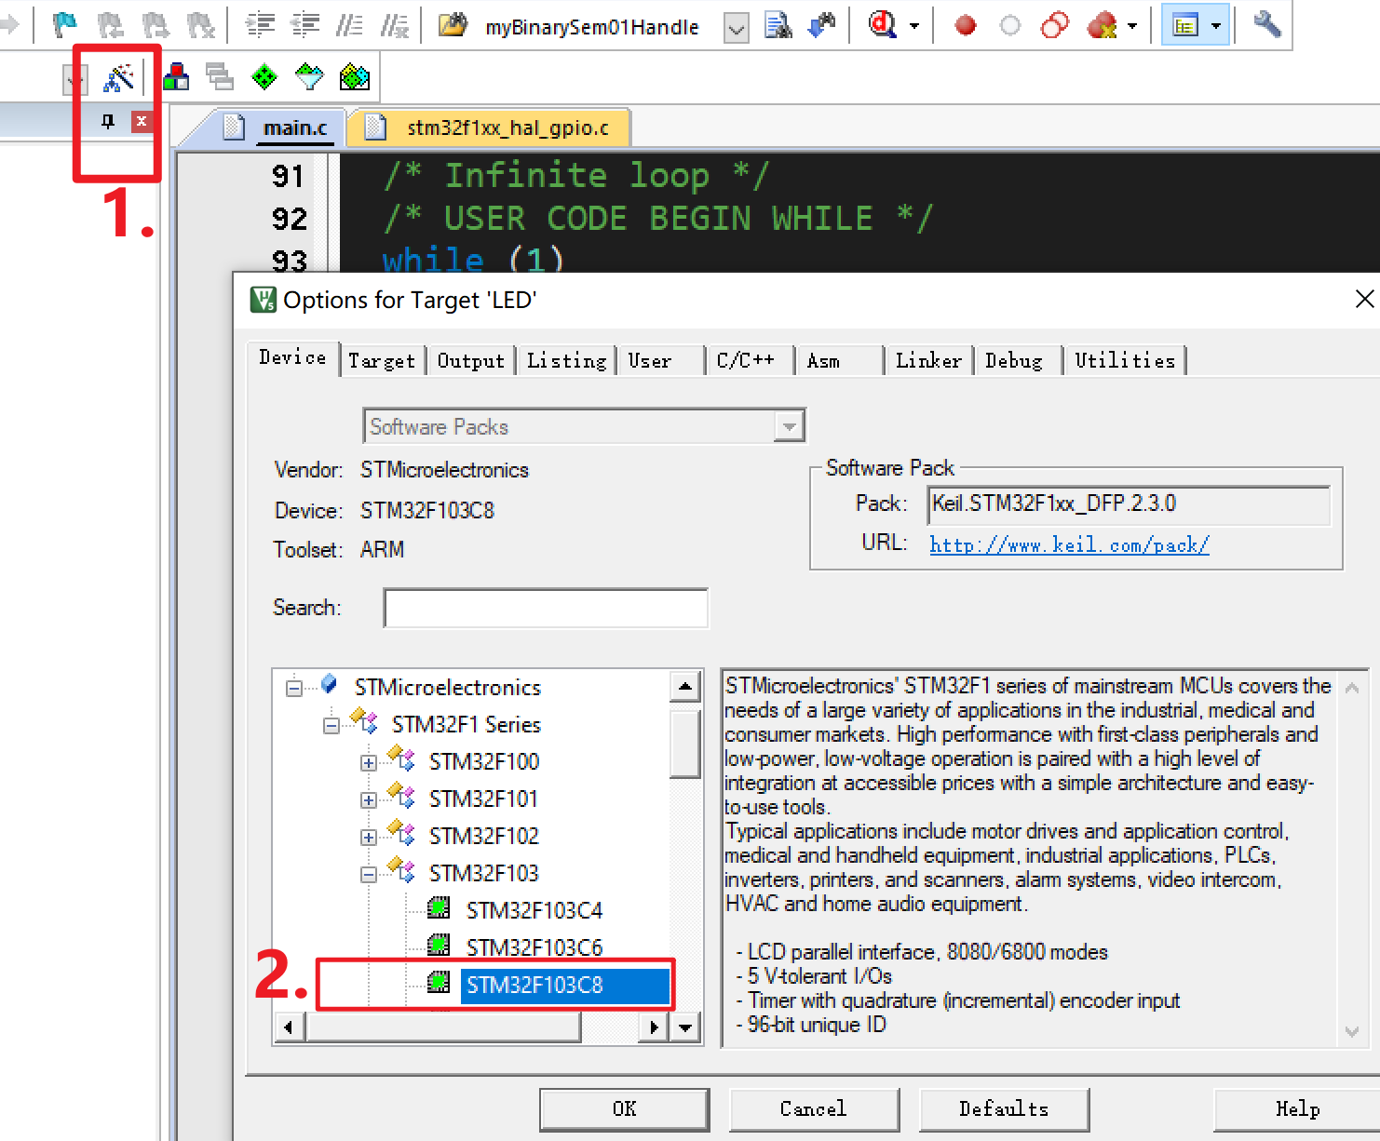Open the Asm tab
The height and width of the screenshot is (1141, 1380).
point(839,361)
